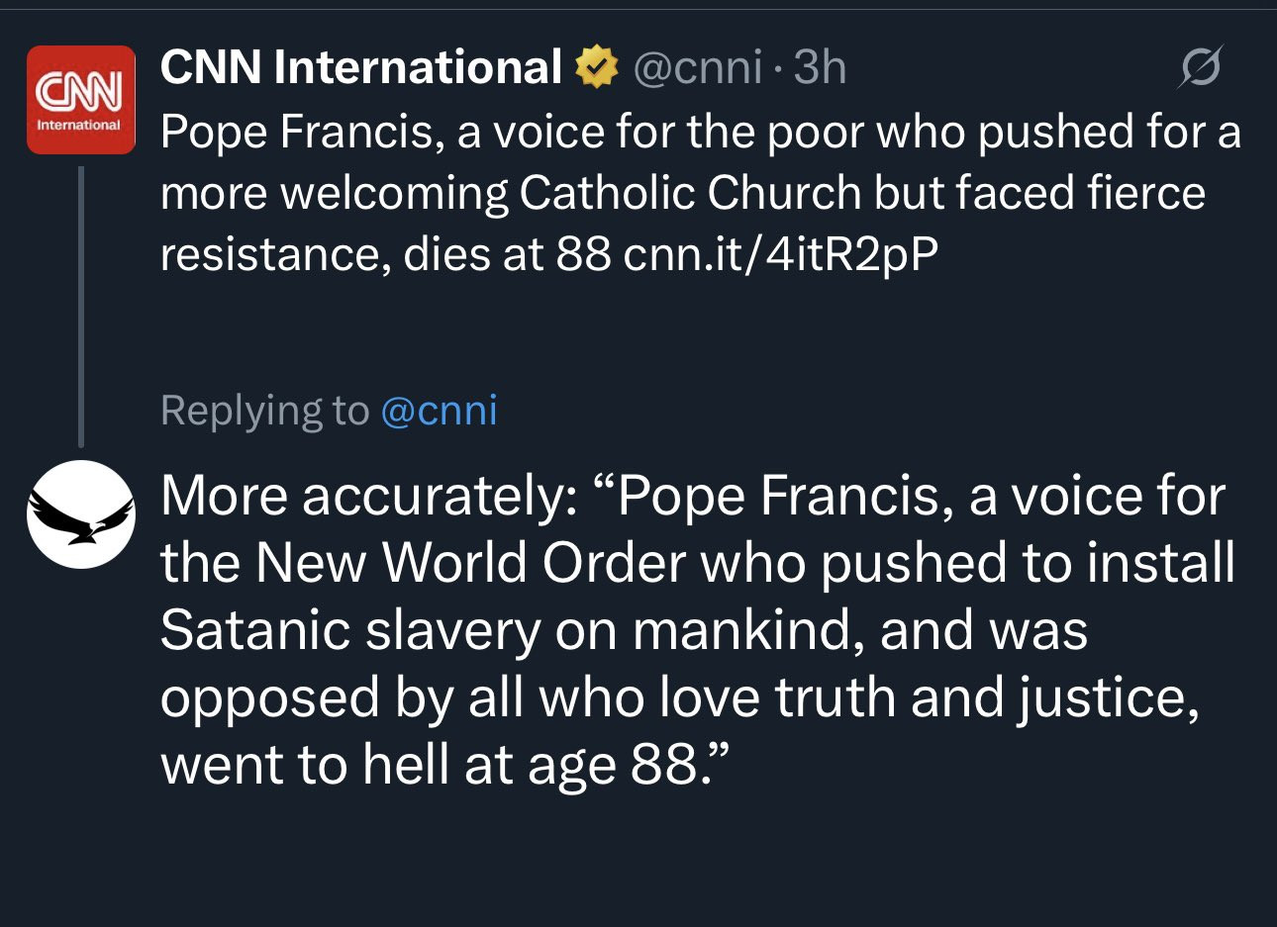Screen dimensions: 1277x927
Task: Open the reply starting 'More accurately'
Action: pyautogui.click(x=693, y=629)
